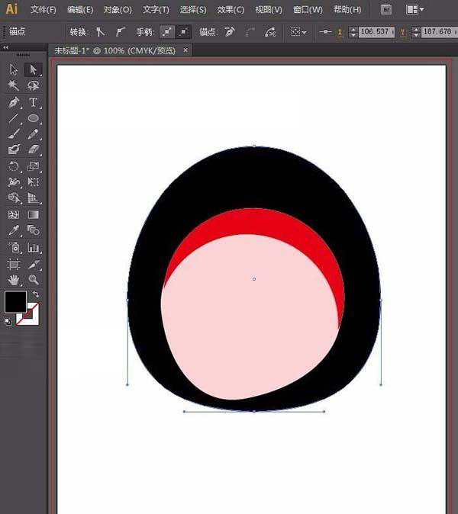Open the 文件(F) menu

coord(44,10)
